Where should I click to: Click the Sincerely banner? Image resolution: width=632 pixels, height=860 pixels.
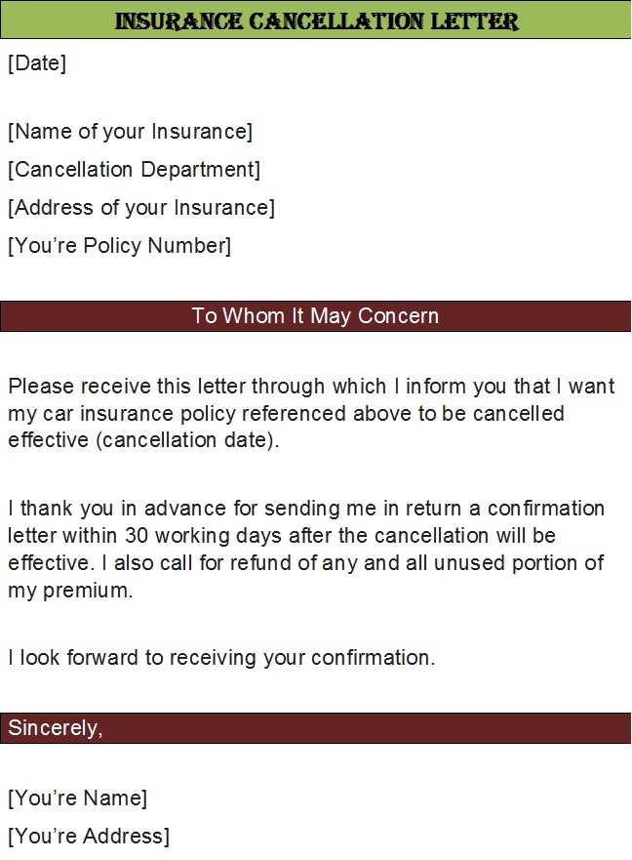[316, 728]
